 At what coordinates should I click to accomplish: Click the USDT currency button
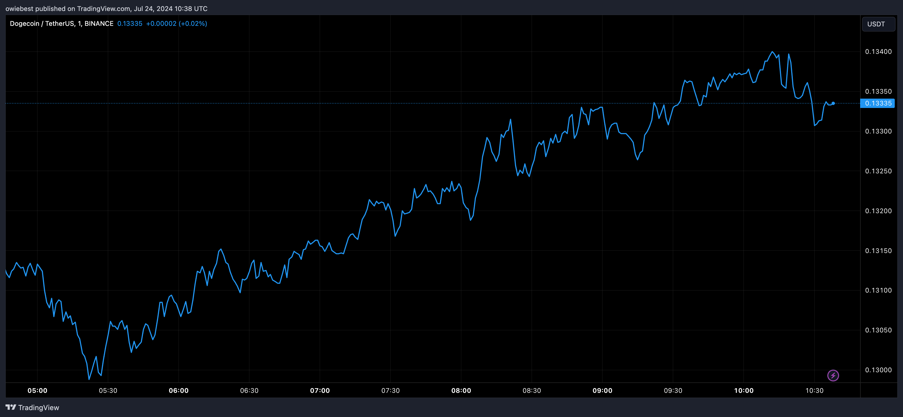[878, 24]
